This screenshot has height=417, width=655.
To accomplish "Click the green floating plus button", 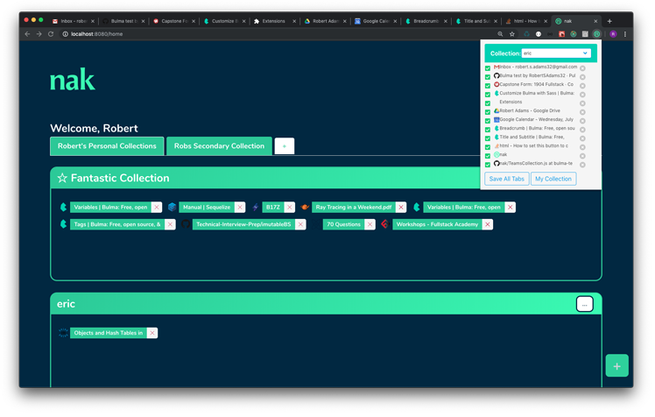I will pos(617,366).
